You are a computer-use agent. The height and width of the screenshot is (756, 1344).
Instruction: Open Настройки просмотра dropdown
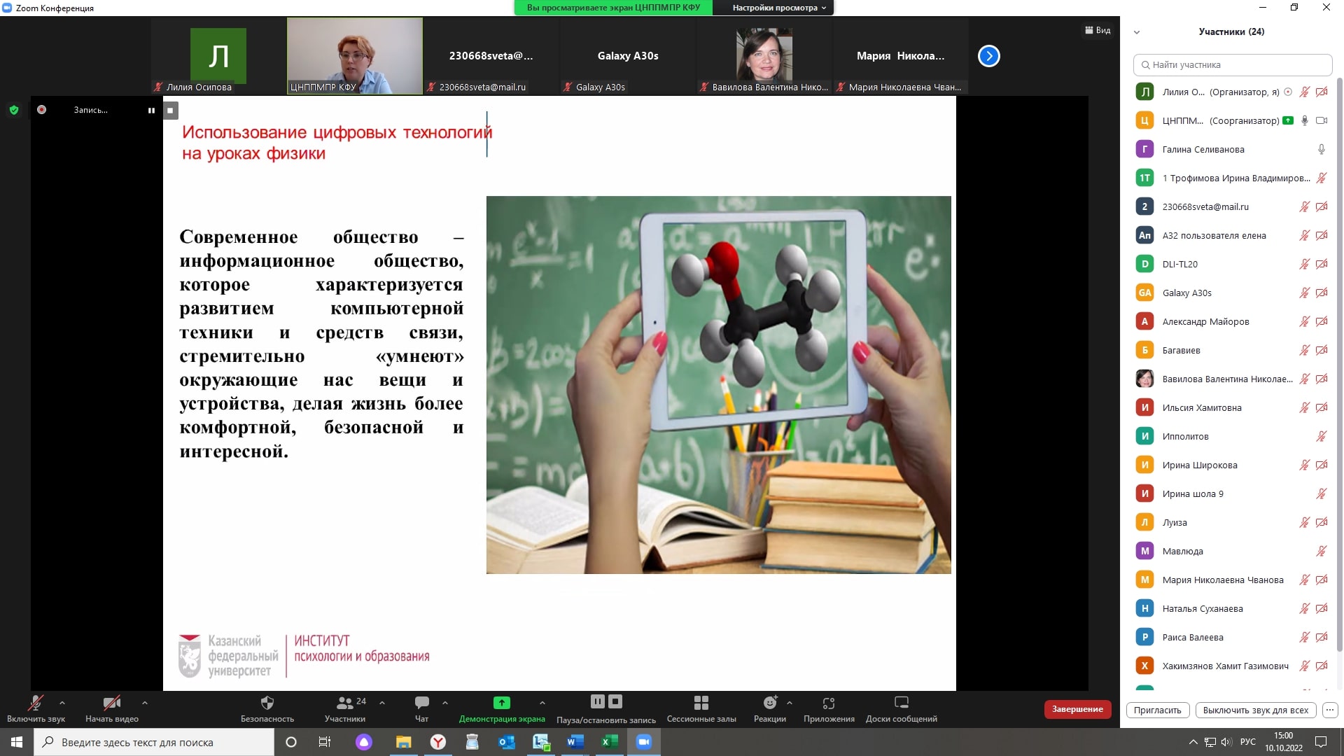coord(778,8)
